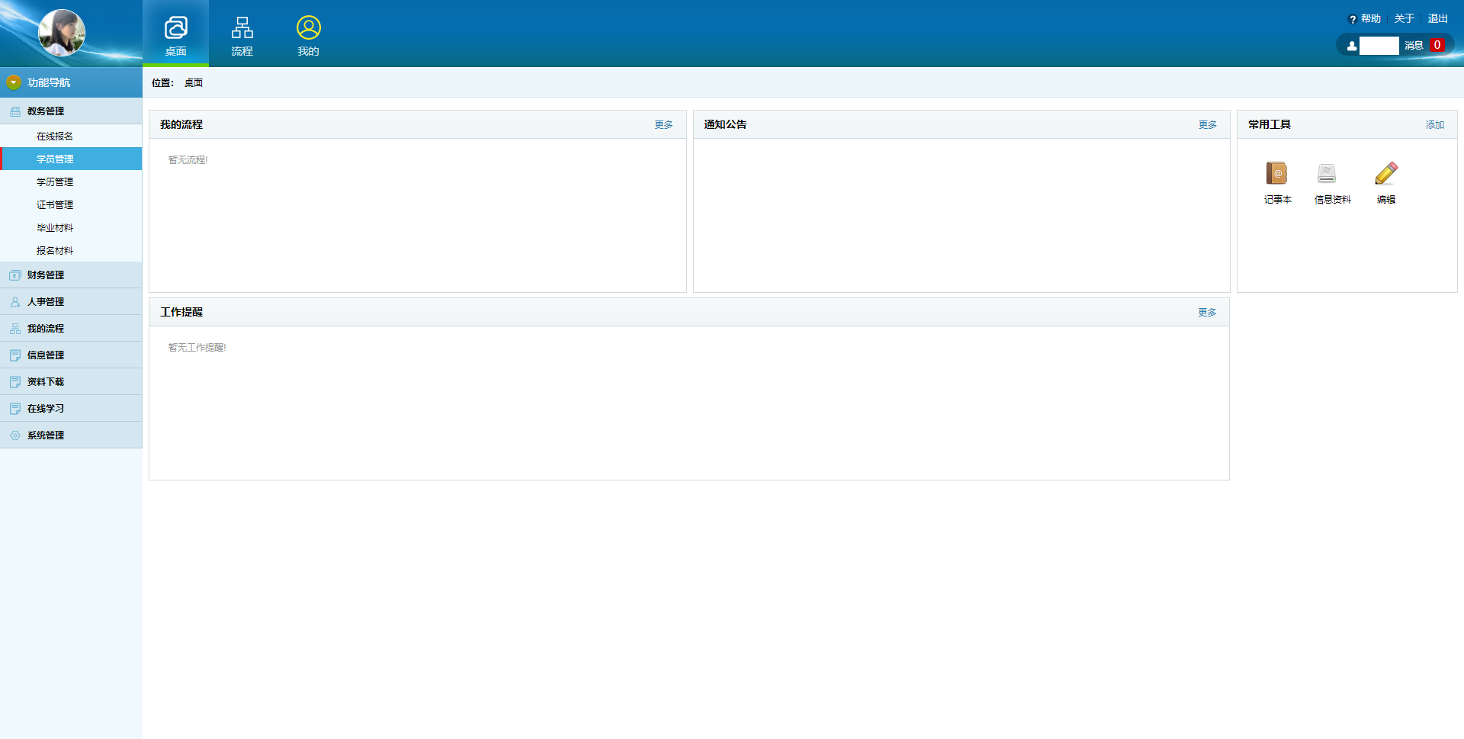Viewport: 1464px width, 739px height.
Task: Click the 工作提醒 panel title
Action: click(181, 313)
